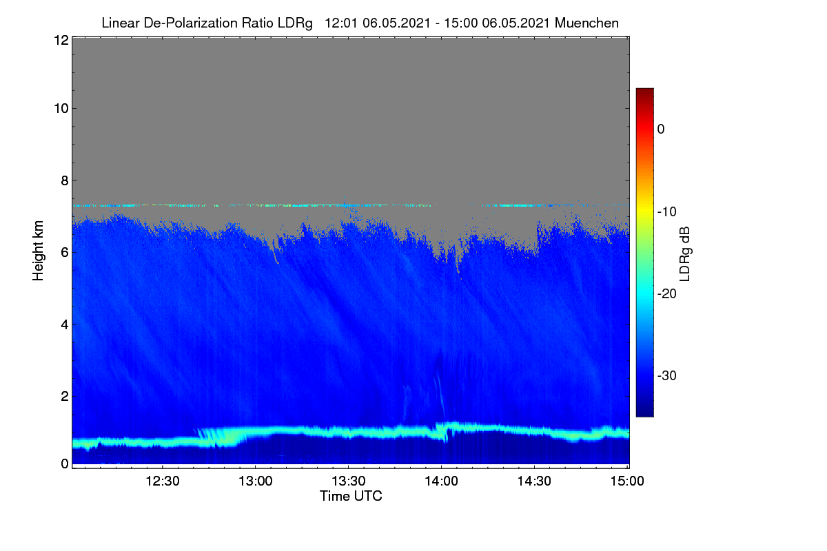Image resolution: width=827 pixels, height=551 pixels.
Task: Click the height tick label "8"
Action: [63, 180]
